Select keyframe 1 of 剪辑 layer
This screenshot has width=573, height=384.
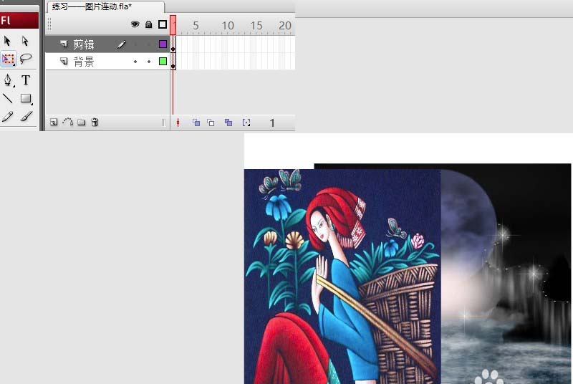(173, 44)
